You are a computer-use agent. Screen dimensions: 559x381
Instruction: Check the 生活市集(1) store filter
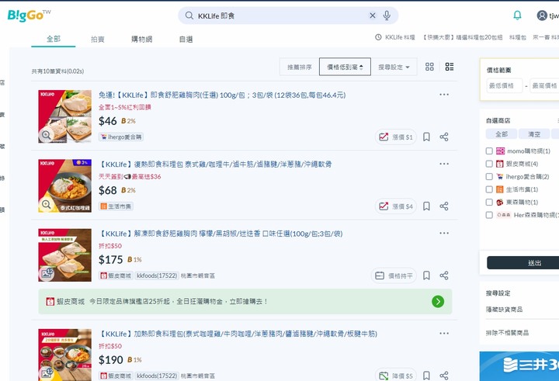coord(489,189)
